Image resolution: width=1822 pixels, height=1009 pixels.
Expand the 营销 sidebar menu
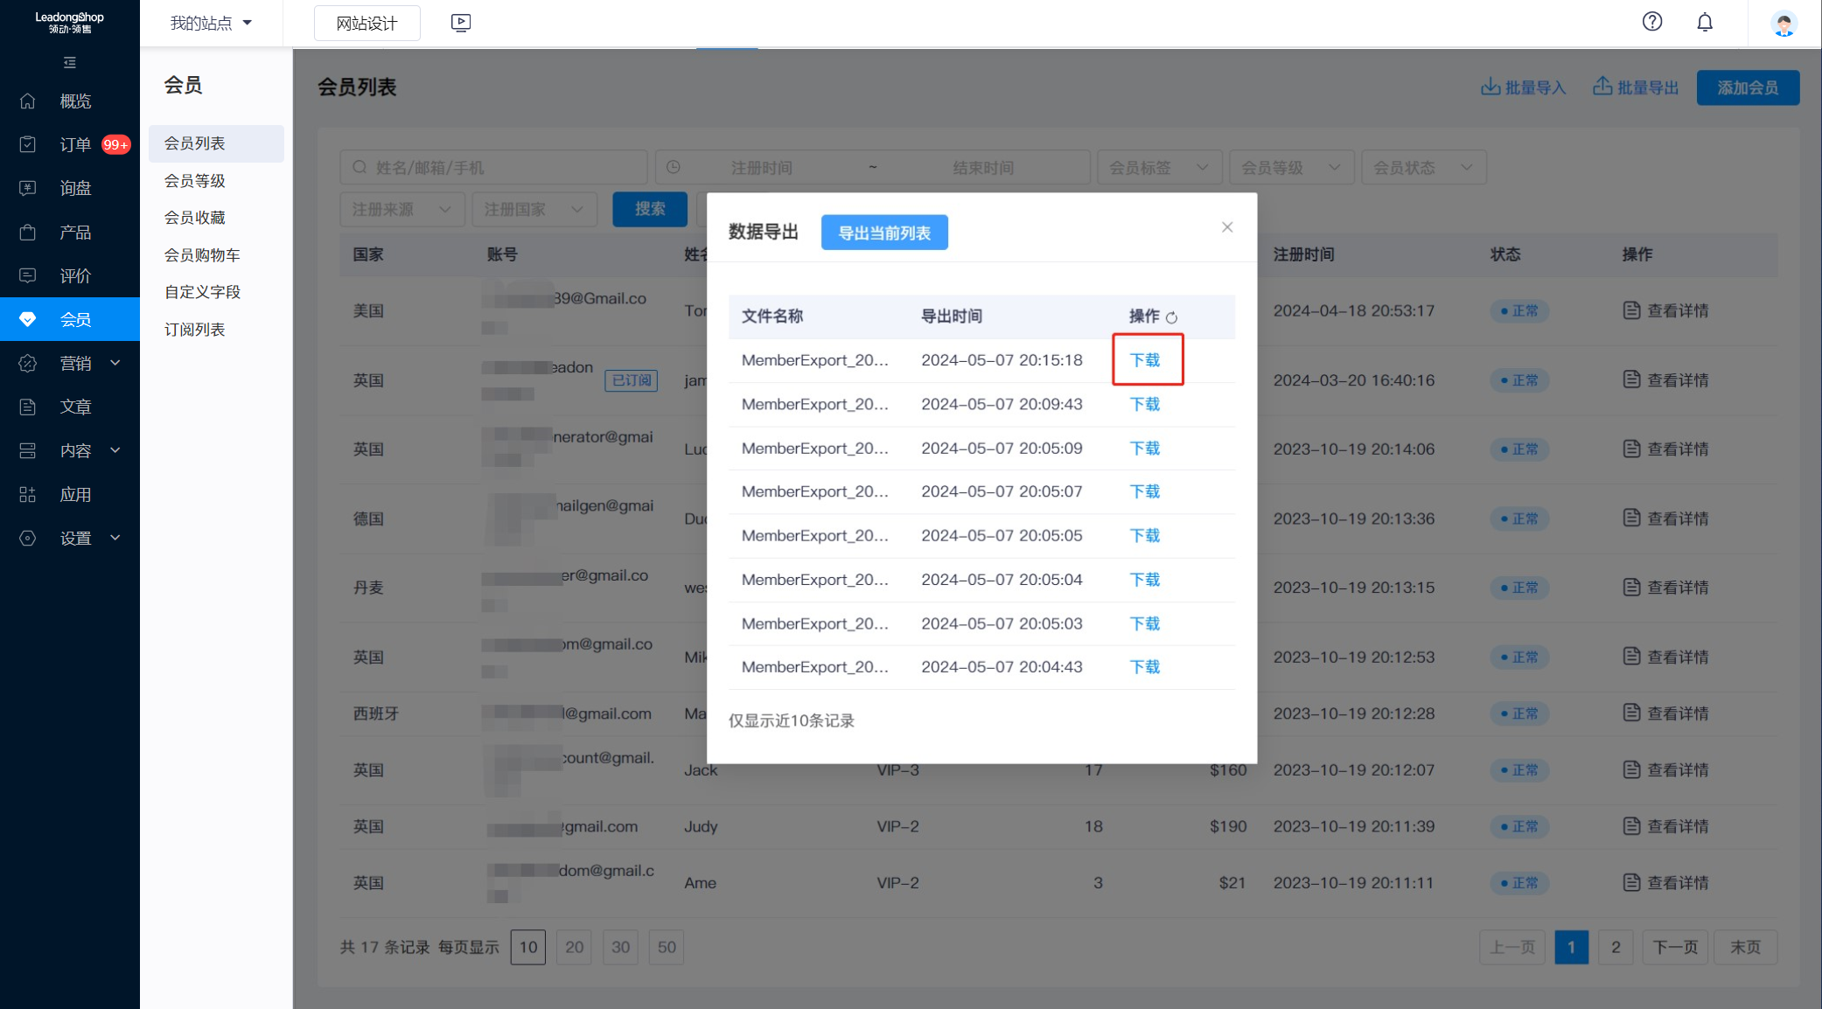(x=74, y=364)
